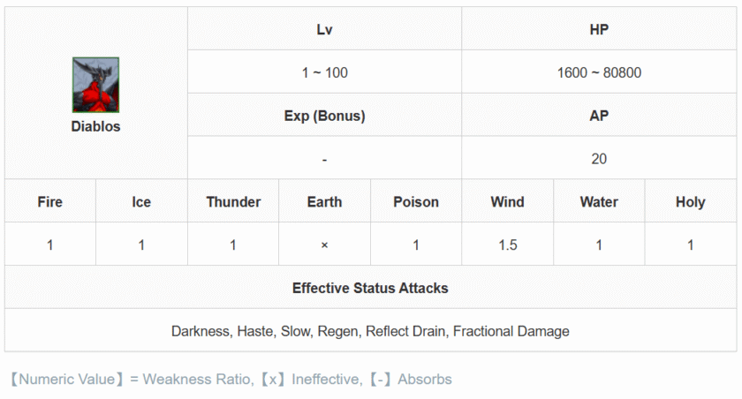The width and height of the screenshot is (742, 399).
Task: Click the Diablos portrait image
Action: 95,85
